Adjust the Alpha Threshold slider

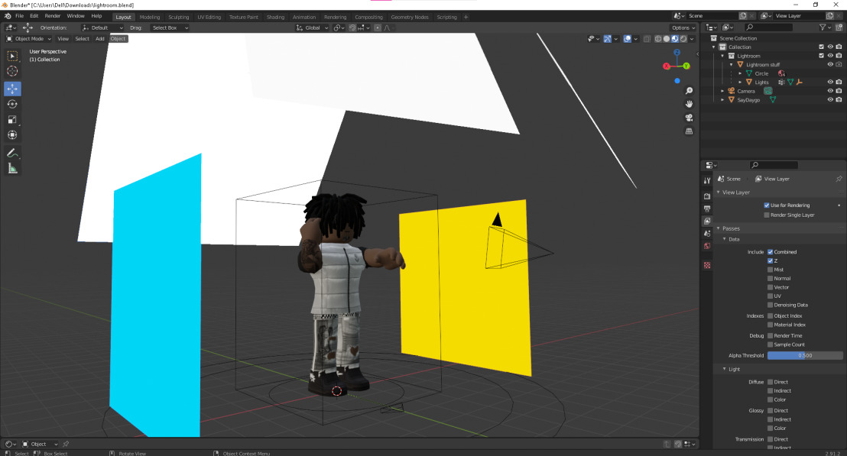804,355
